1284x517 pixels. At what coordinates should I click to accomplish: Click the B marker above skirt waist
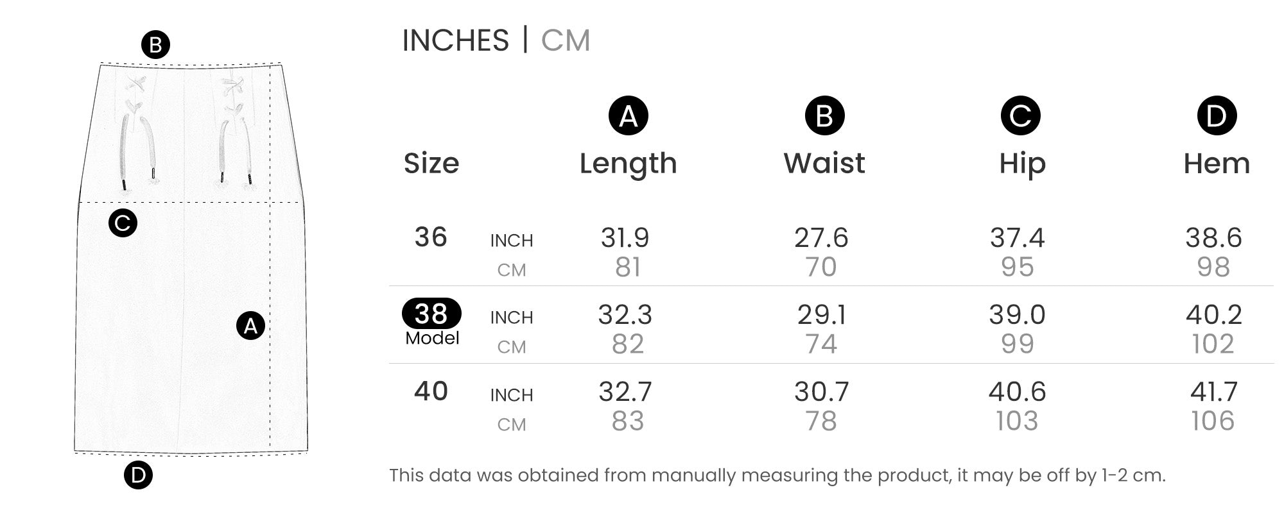pyautogui.click(x=155, y=46)
